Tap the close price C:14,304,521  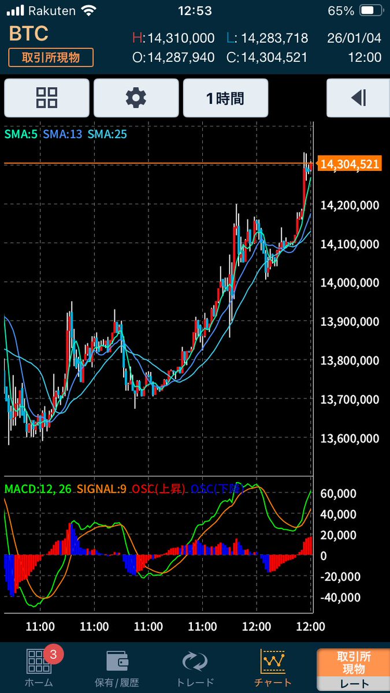pyautogui.click(x=267, y=57)
